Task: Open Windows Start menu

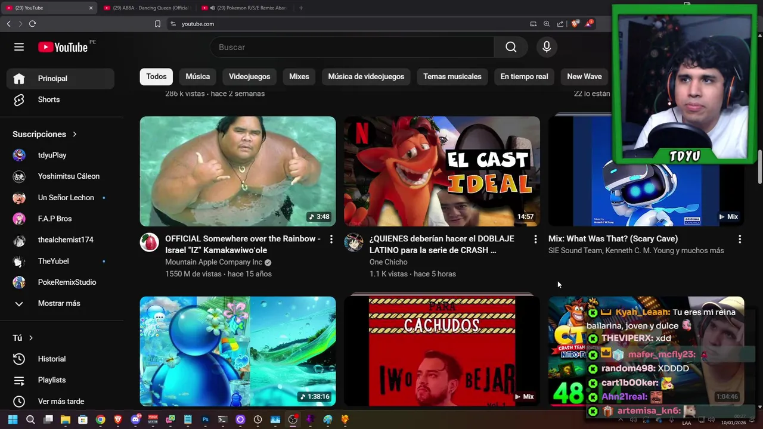Action: pos(13,419)
